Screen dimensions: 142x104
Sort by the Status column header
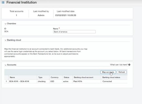tap(67, 77)
